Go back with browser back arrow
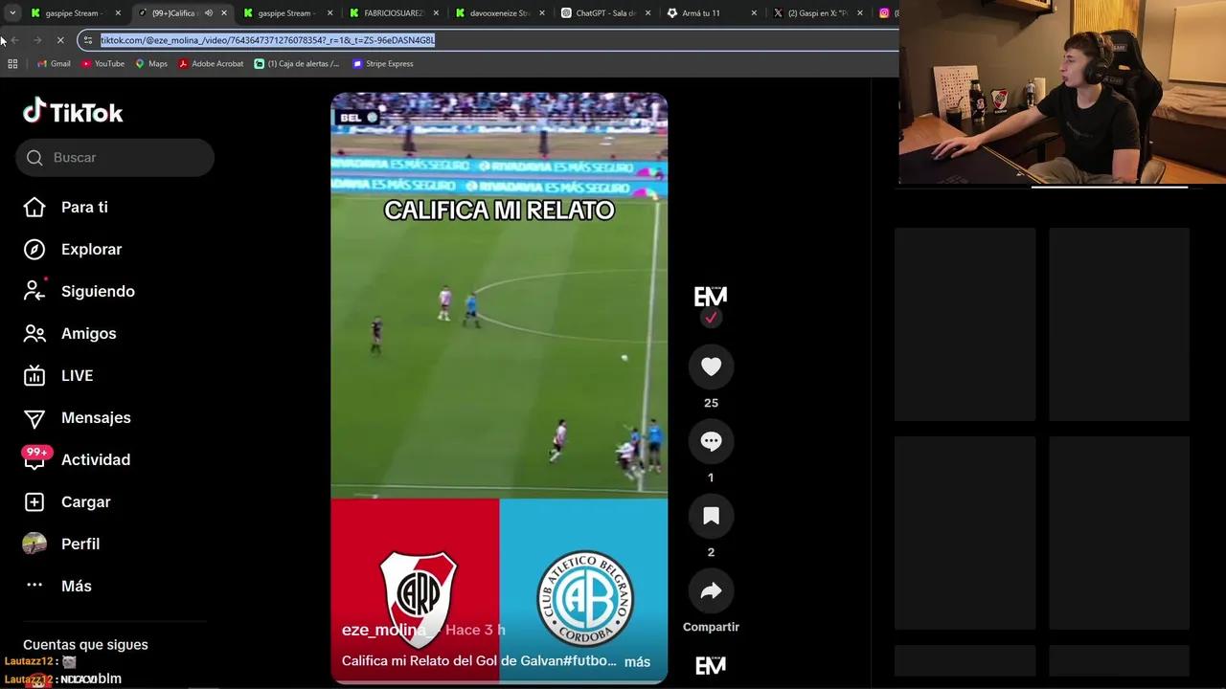This screenshot has width=1226, height=689. pyautogui.click(x=14, y=40)
